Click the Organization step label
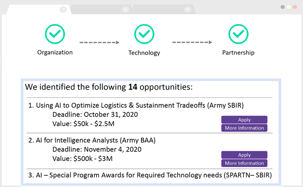This screenshot has width=303, height=187. point(55,52)
